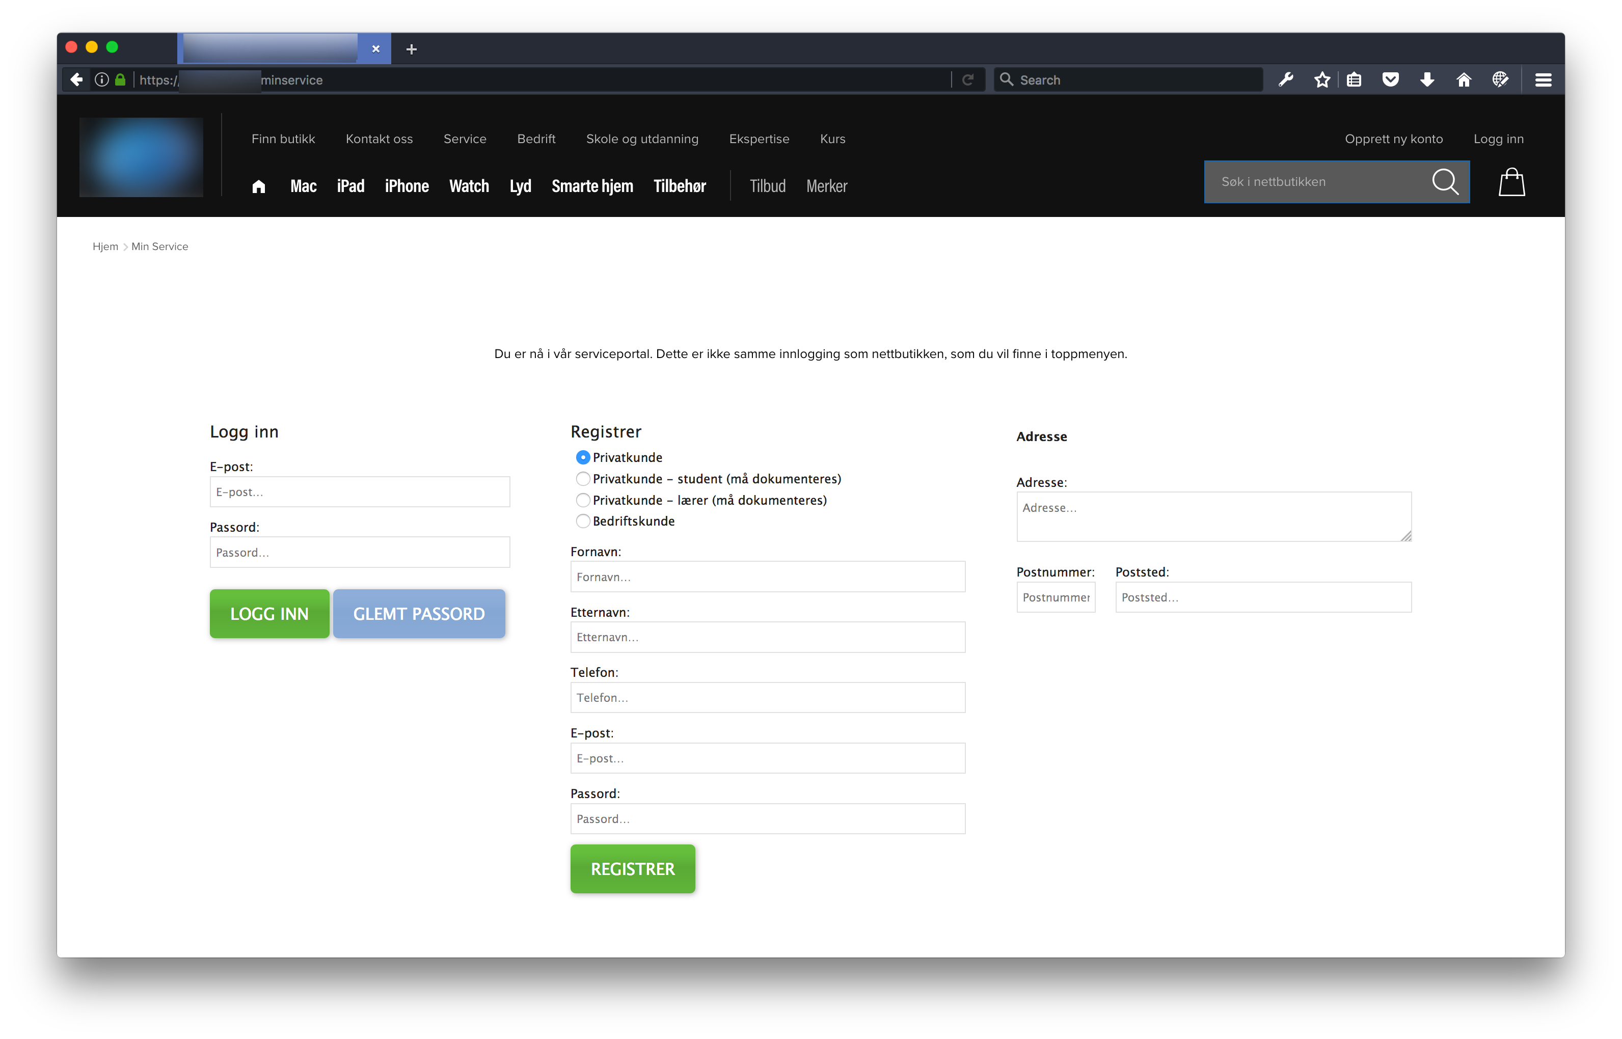The width and height of the screenshot is (1622, 1039).
Task: Click the browser back arrow button
Action: coord(76,79)
